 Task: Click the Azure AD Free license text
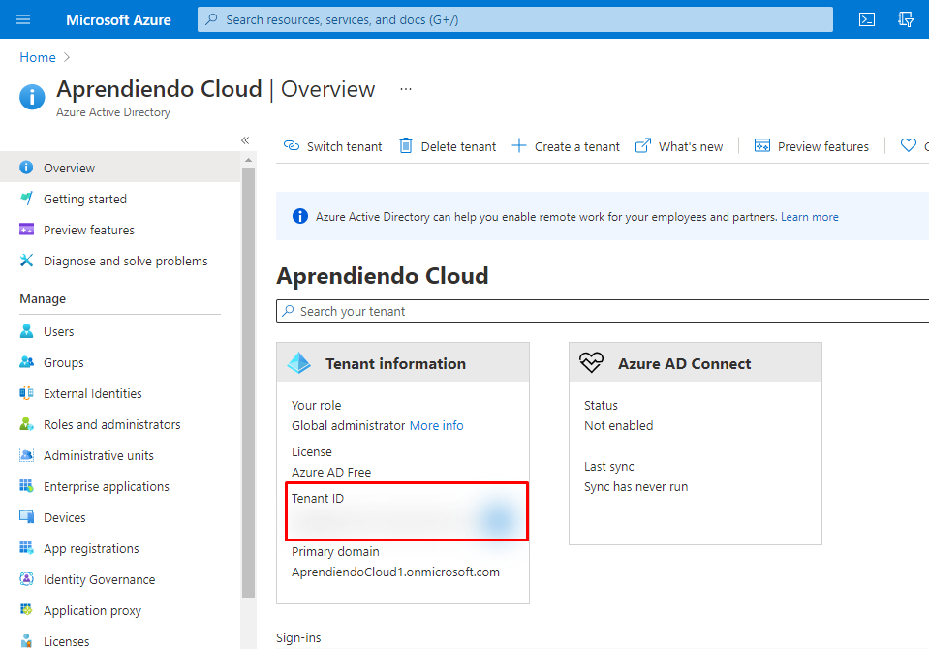pyautogui.click(x=331, y=473)
